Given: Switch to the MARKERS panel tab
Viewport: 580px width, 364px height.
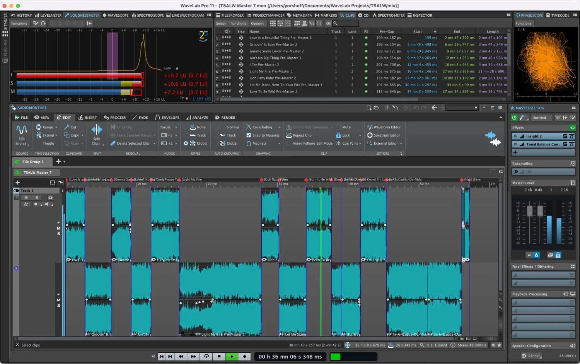Looking at the screenshot, I should tap(326, 15).
